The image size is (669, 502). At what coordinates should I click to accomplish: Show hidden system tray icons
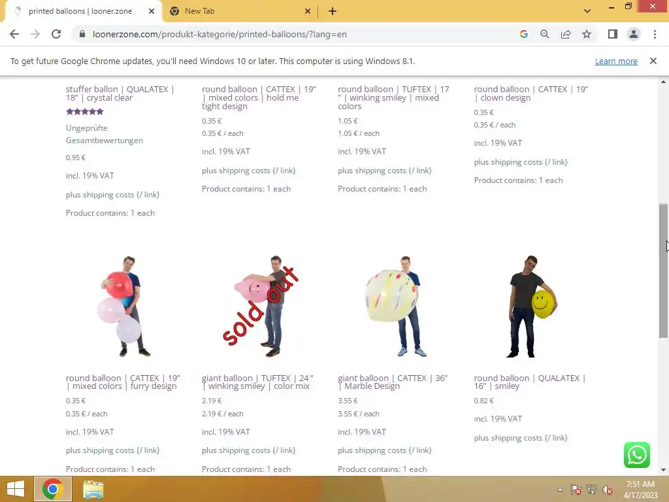(x=560, y=490)
